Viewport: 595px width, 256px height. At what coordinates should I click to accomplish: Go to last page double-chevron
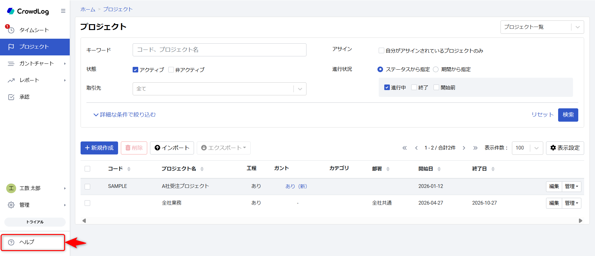point(475,148)
